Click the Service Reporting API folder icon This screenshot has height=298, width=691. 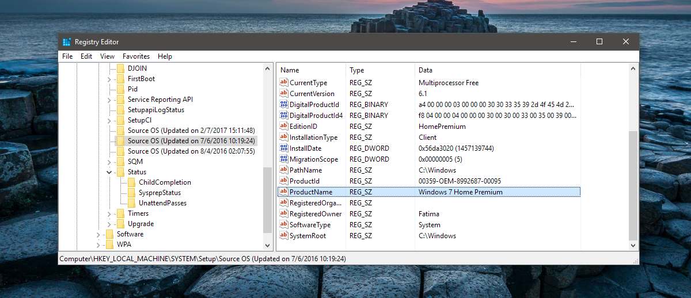point(120,100)
